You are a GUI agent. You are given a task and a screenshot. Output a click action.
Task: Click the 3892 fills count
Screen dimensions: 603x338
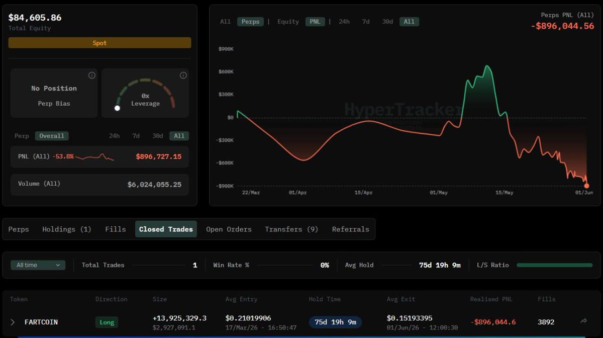[546, 322]
